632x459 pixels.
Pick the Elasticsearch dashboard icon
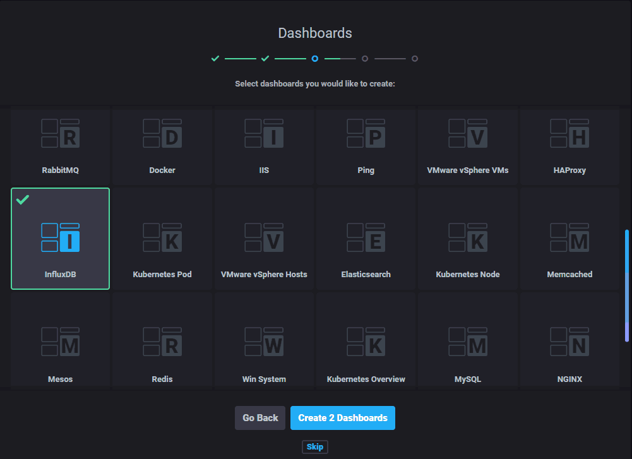366,237
